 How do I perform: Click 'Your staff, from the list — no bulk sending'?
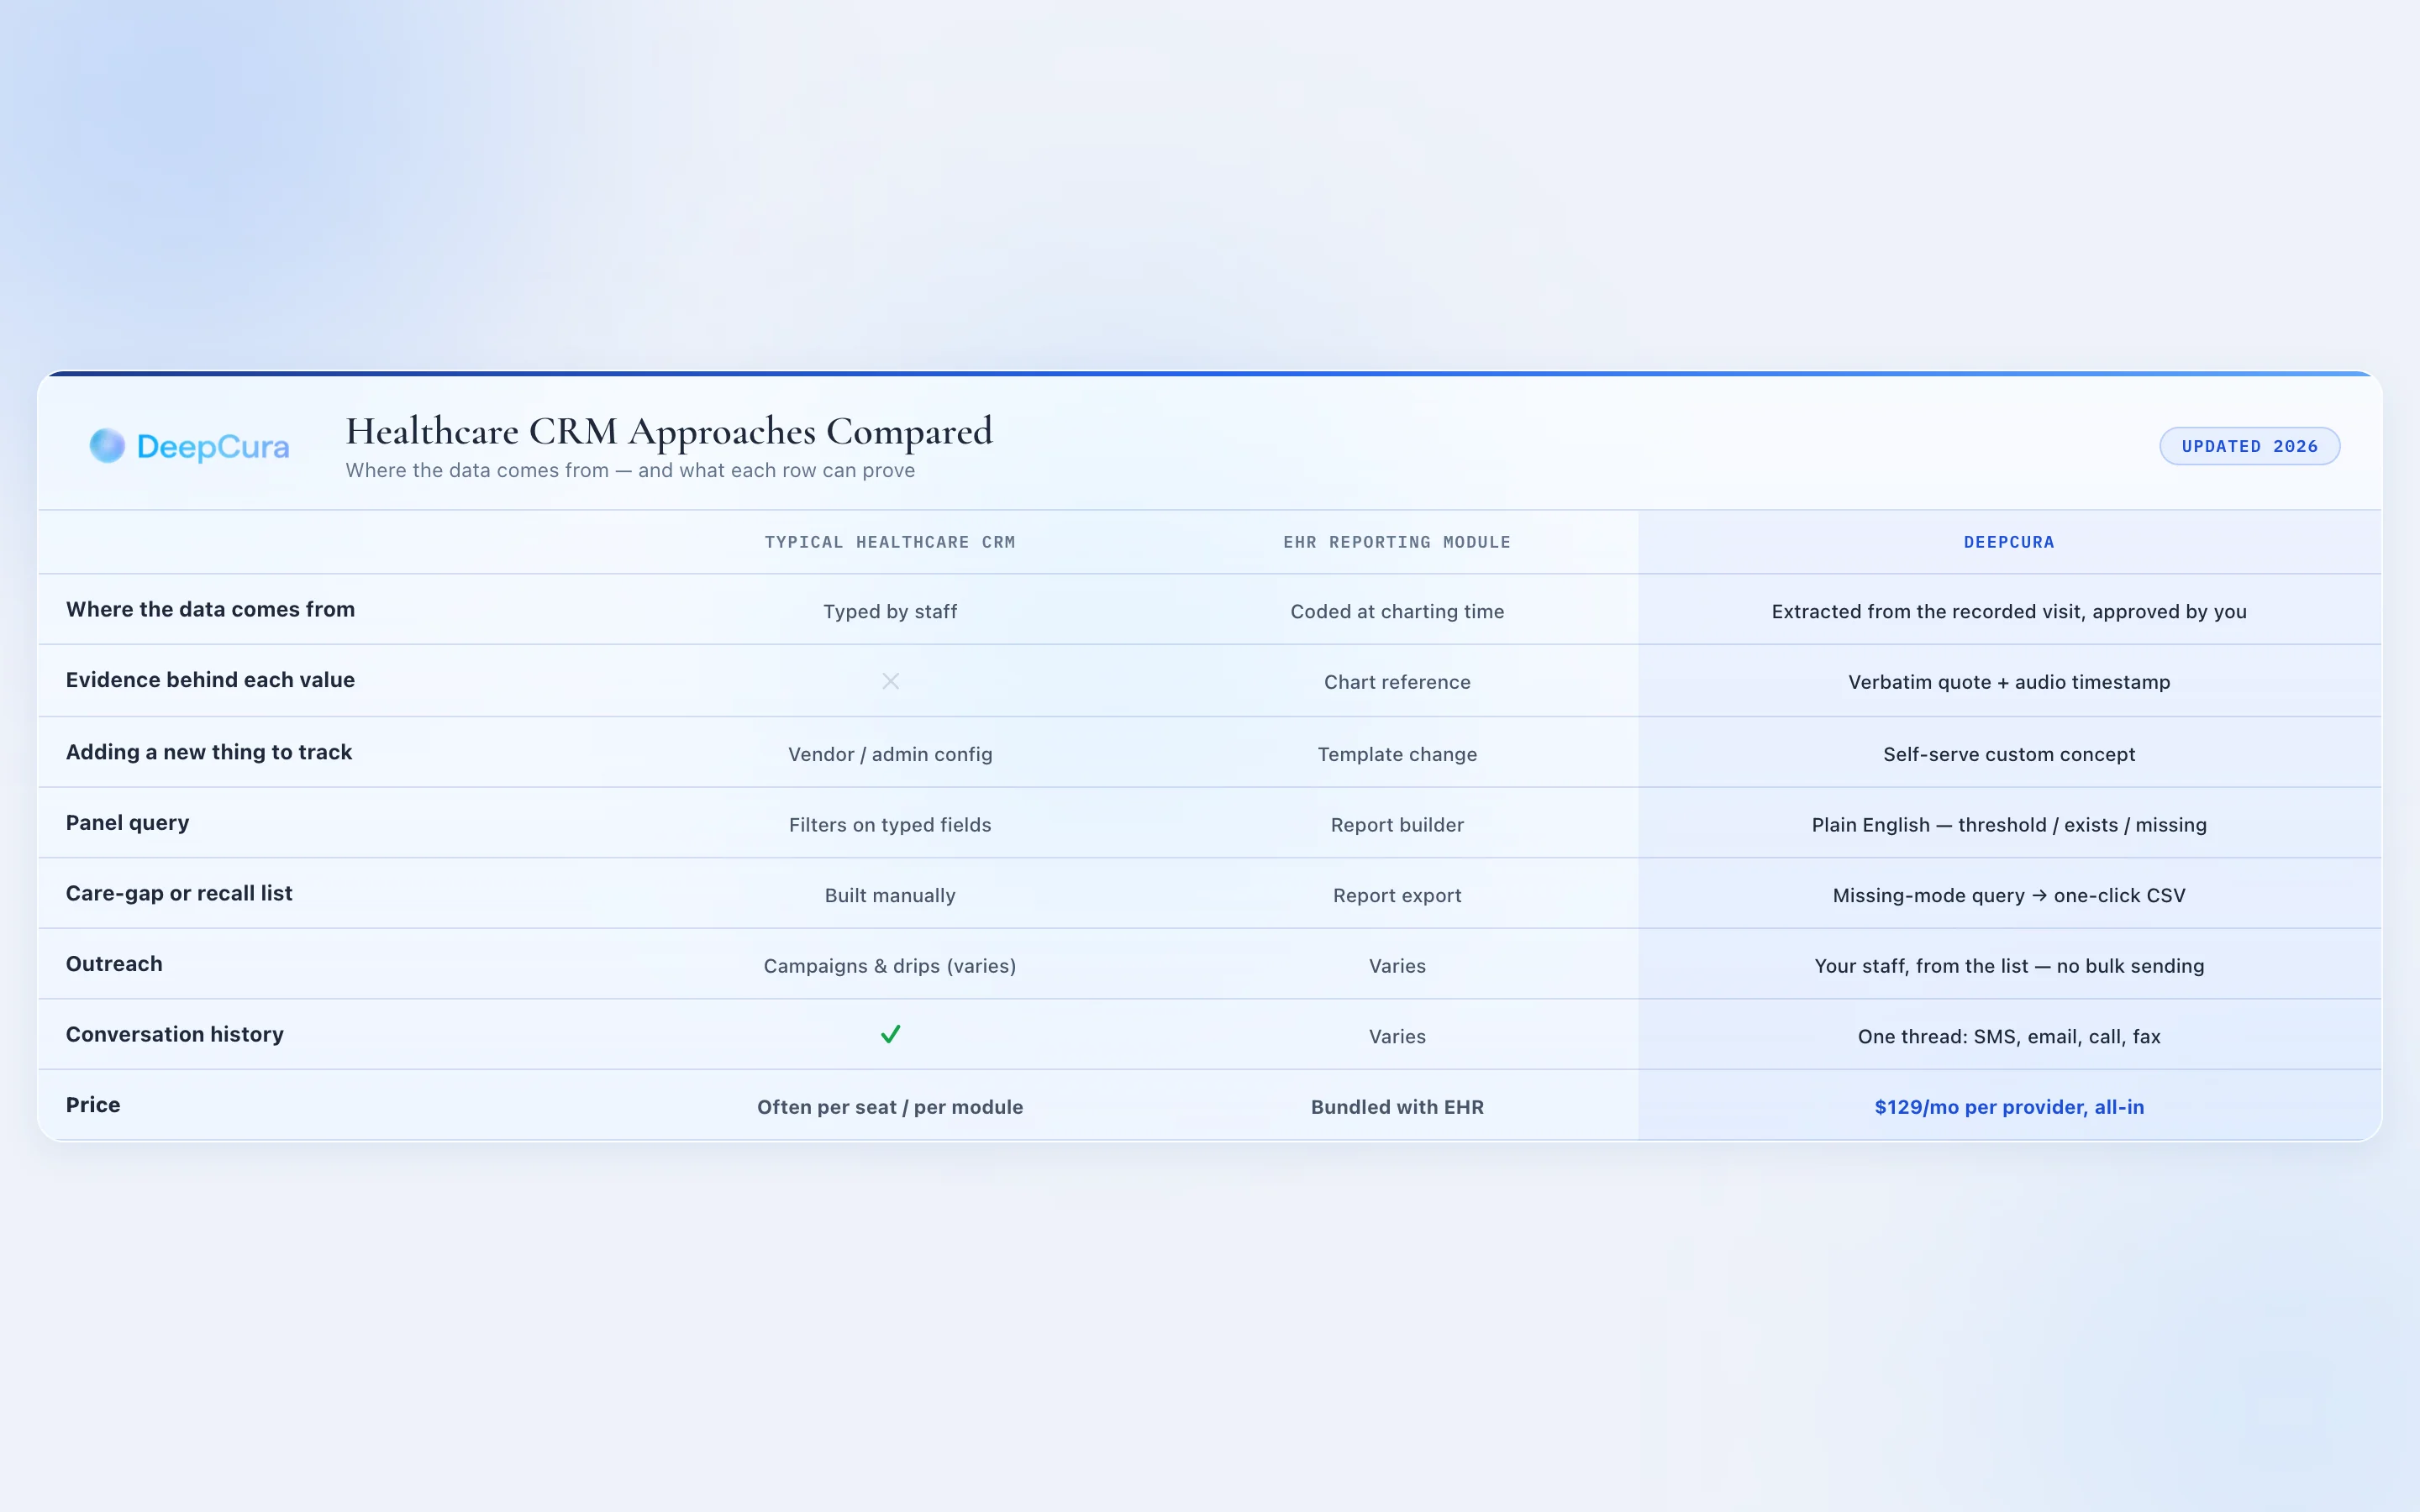(x=2009, y=966)
